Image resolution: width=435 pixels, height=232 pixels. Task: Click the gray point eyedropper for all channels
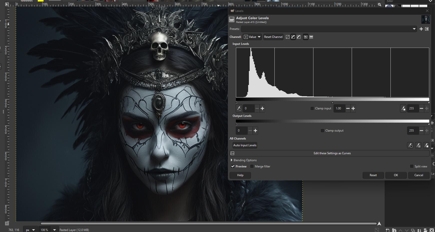(x=418, y=145)
